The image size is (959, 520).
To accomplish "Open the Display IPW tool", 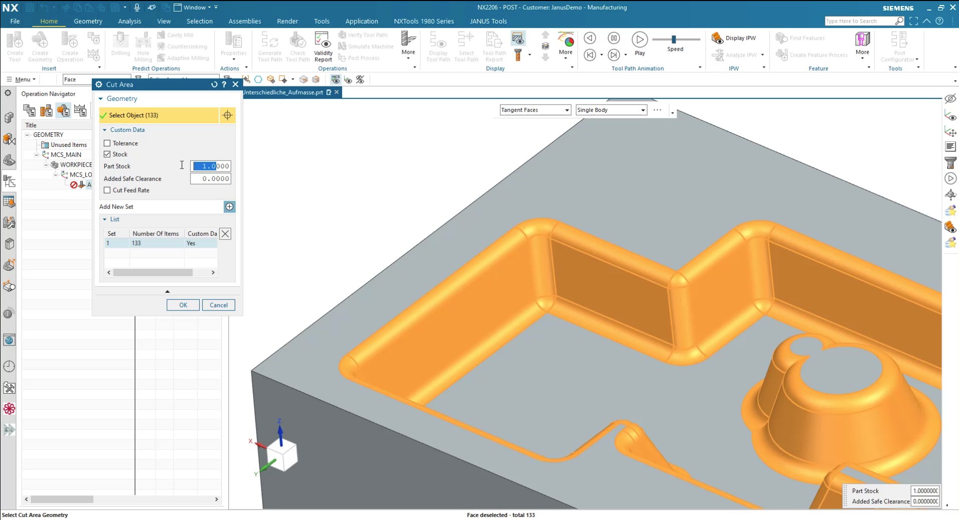I will coord(734,38).
